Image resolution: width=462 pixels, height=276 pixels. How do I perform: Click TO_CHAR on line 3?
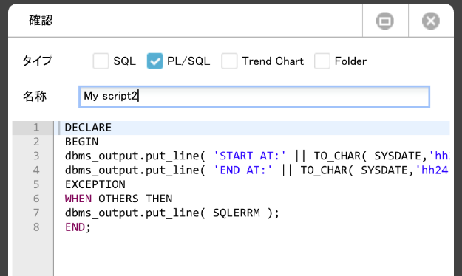coord(337,156)
